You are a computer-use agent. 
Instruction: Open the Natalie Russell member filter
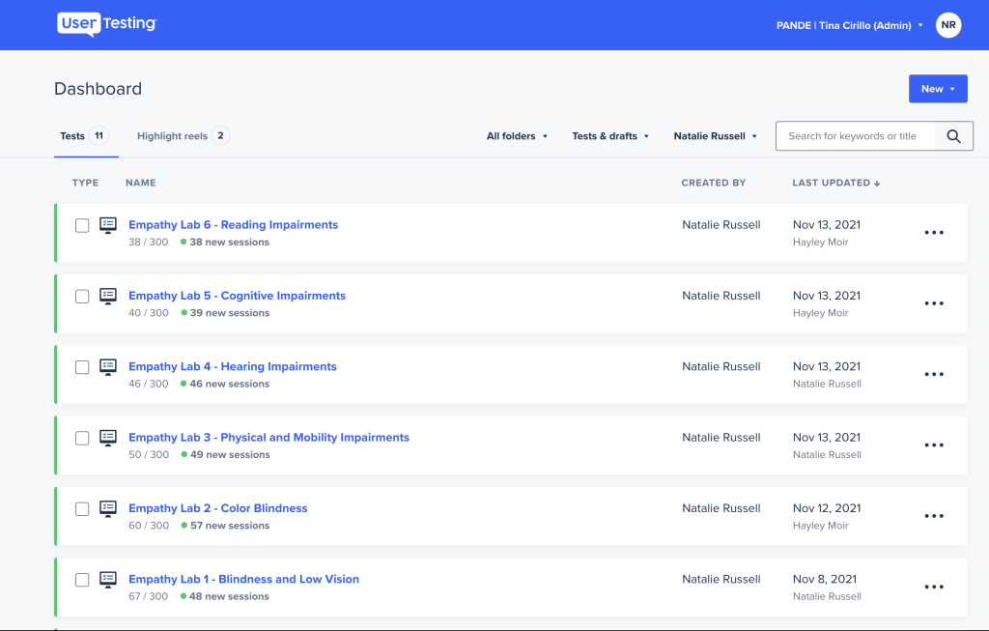click(x=714, y=135)
